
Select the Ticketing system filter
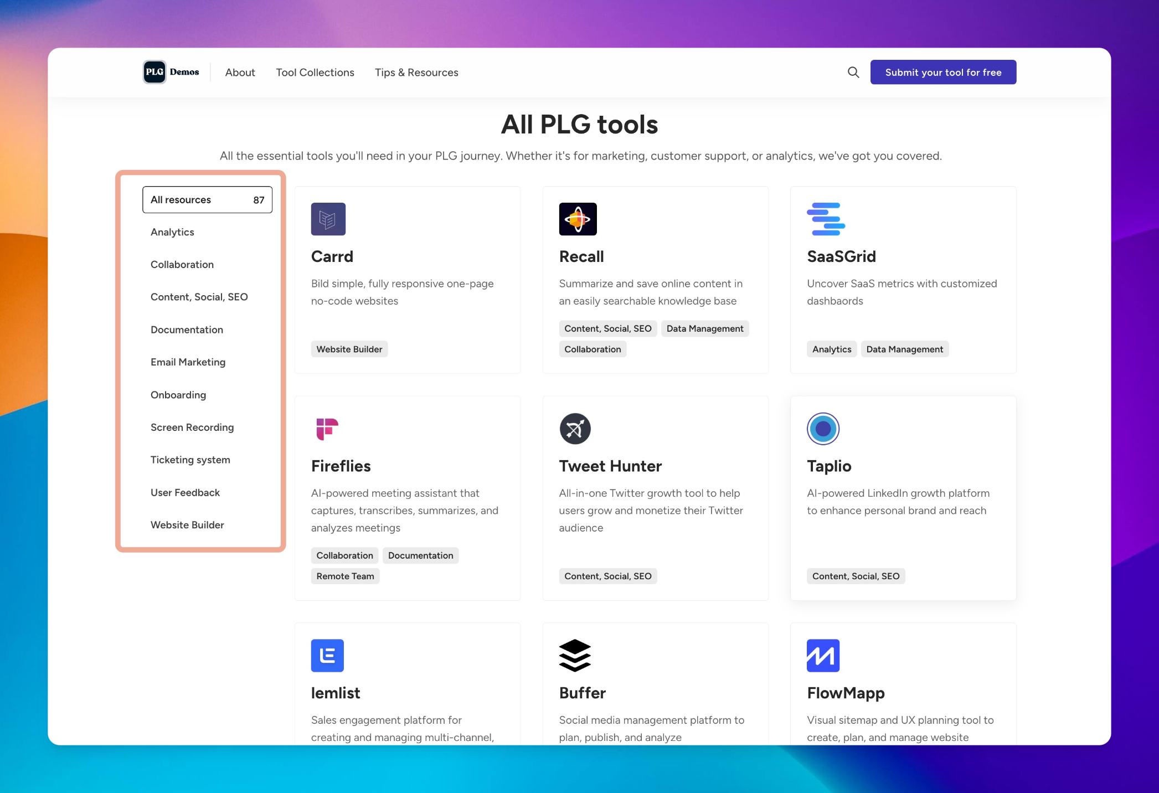pos(190,460)
